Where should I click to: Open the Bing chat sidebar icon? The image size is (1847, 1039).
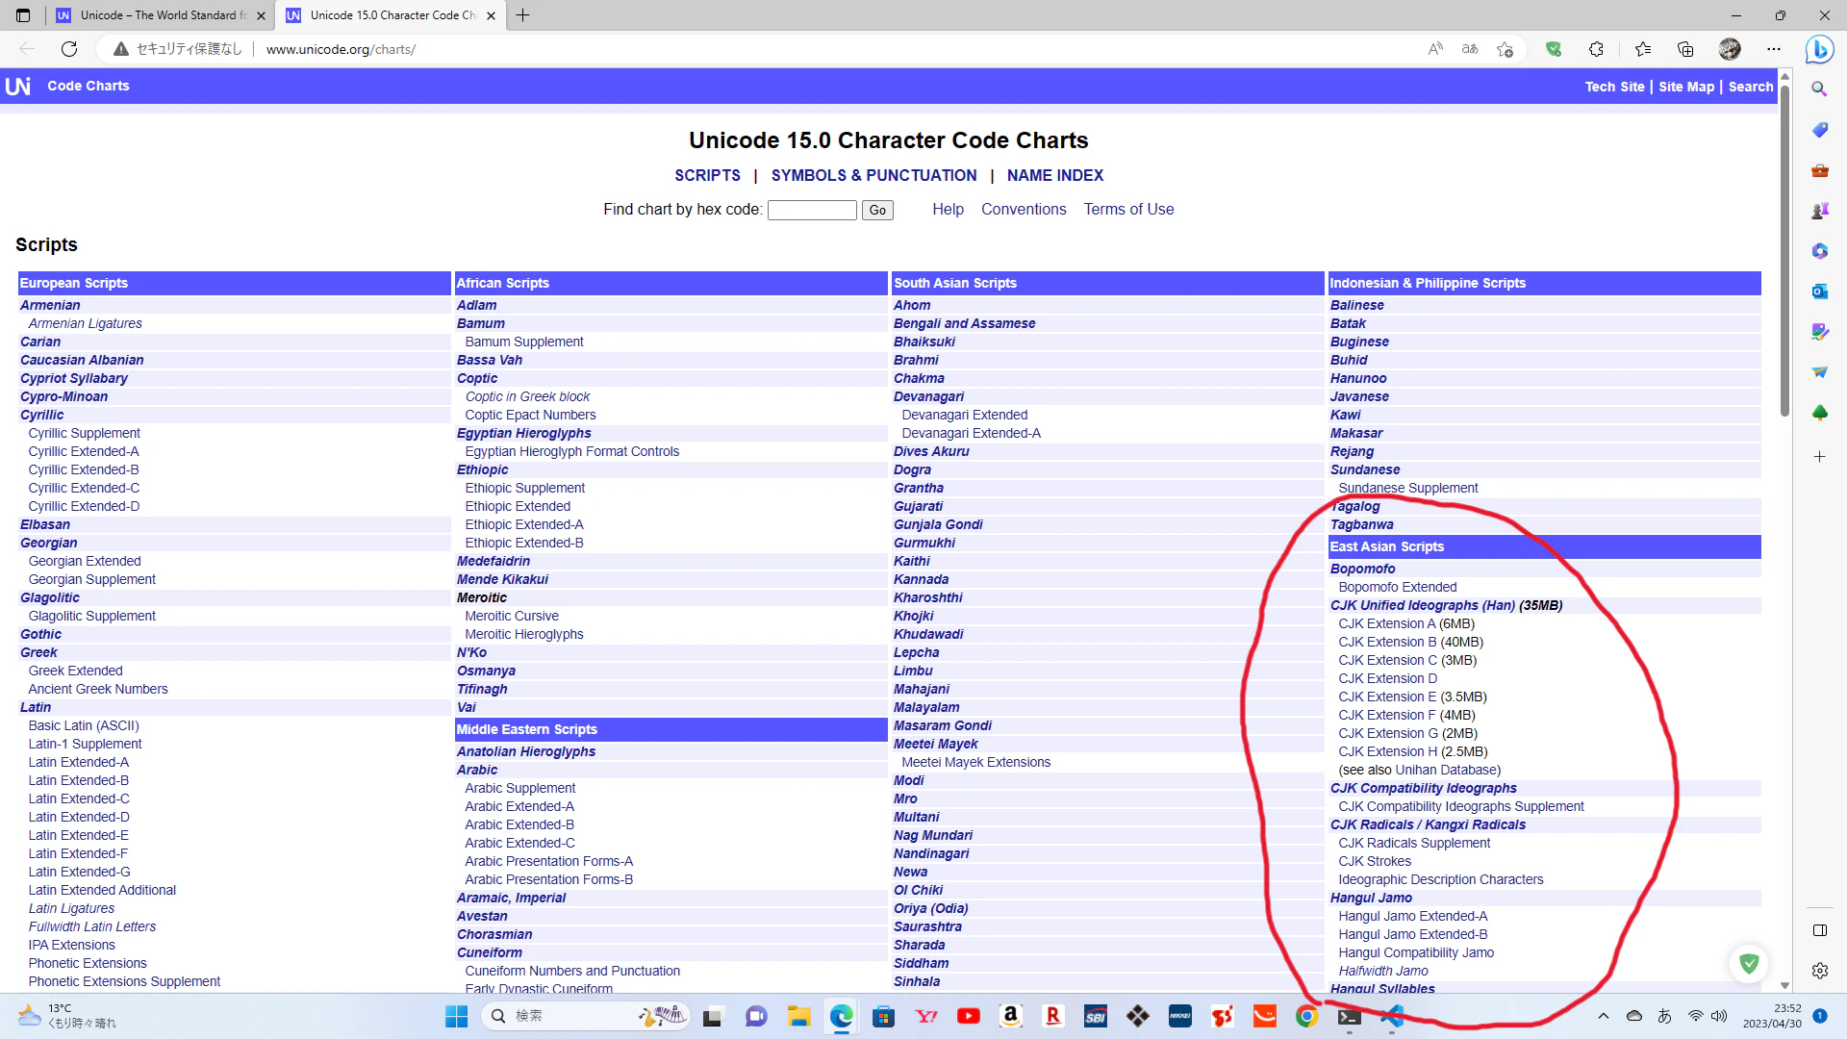(x=1819, y=49)
